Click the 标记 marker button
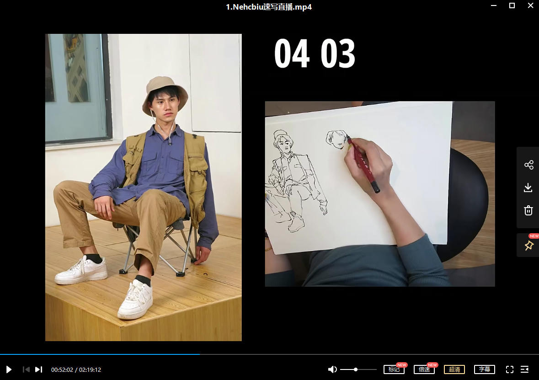Viewport: 539px width, 380px height. pos(394,369)
